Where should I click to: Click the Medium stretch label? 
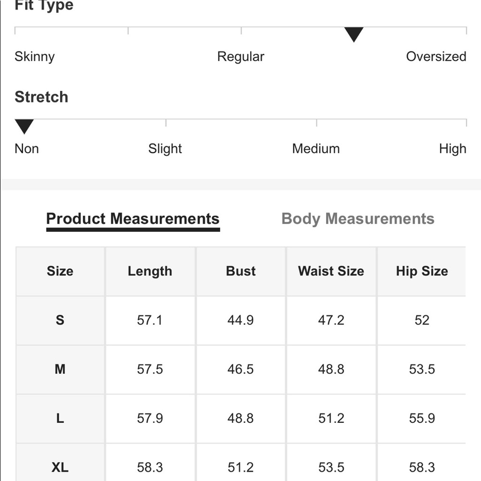316,149
